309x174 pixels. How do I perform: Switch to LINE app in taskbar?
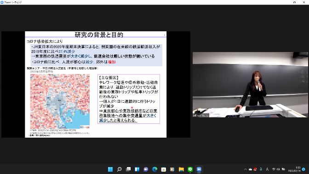pyautogui.click(x=190, y=169)
